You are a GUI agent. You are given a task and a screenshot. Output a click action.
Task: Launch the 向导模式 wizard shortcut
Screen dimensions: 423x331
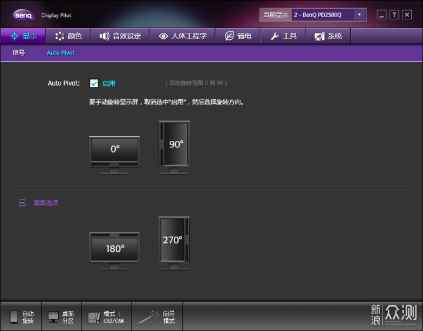(x=157, y=317)
